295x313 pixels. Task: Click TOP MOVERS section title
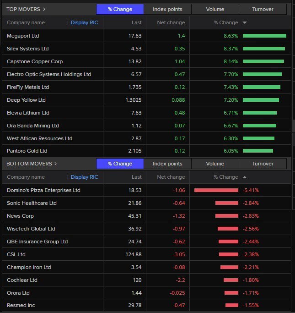23,9
